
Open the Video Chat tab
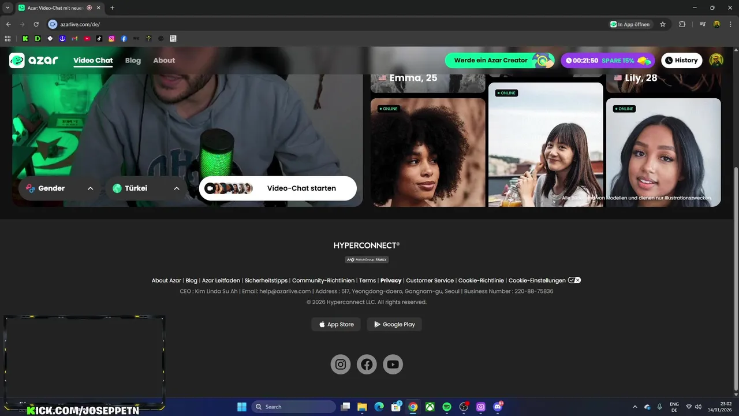(x=93, y=60)
